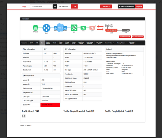Open the Last Five Usage tab
The image size is (162, 138).
coord(81,43)
